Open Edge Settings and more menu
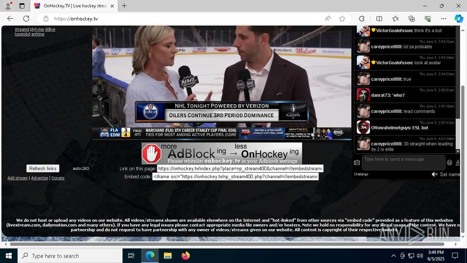 click(444, 19)
